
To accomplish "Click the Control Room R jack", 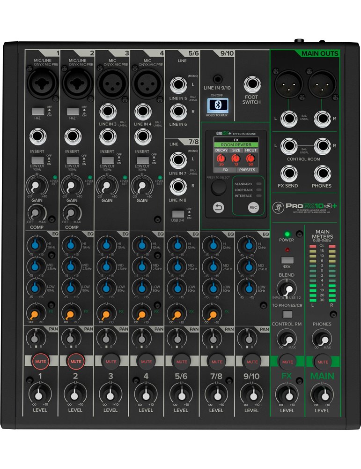I will (x=322, y=146).
